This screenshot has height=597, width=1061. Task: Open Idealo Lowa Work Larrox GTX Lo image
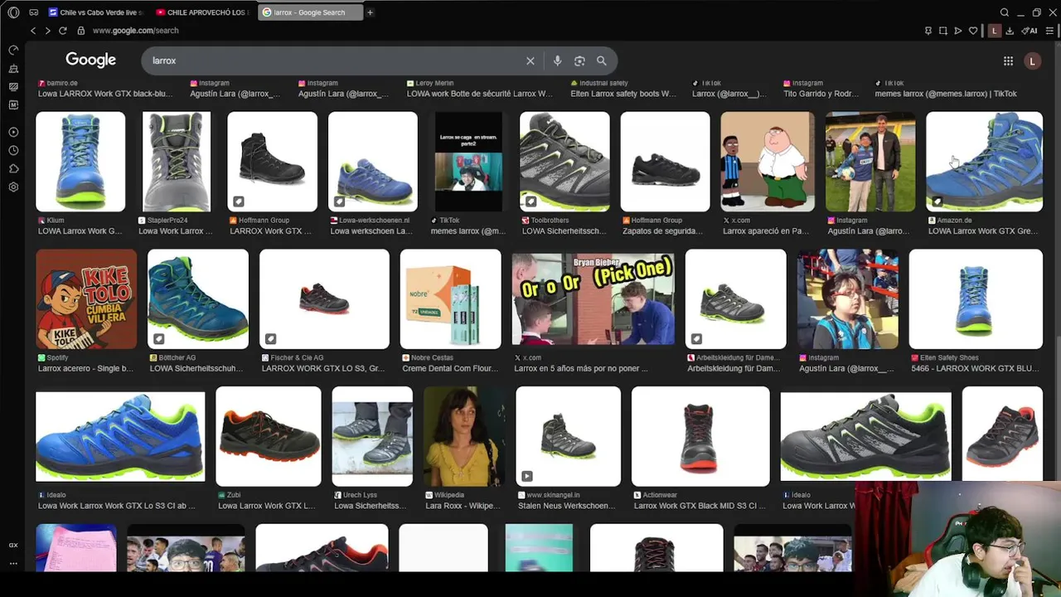click(x=120, y=436)
